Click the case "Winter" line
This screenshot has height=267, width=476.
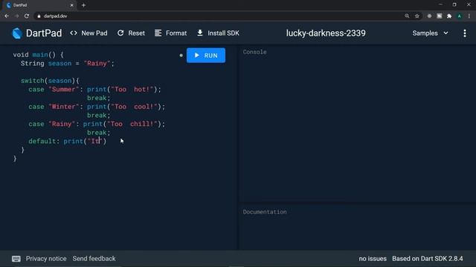pos(97,107)
